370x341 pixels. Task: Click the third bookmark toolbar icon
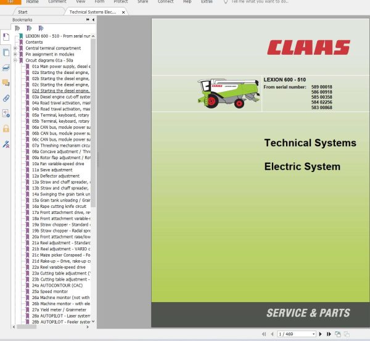pyautogui.click(x=41, y=28)
